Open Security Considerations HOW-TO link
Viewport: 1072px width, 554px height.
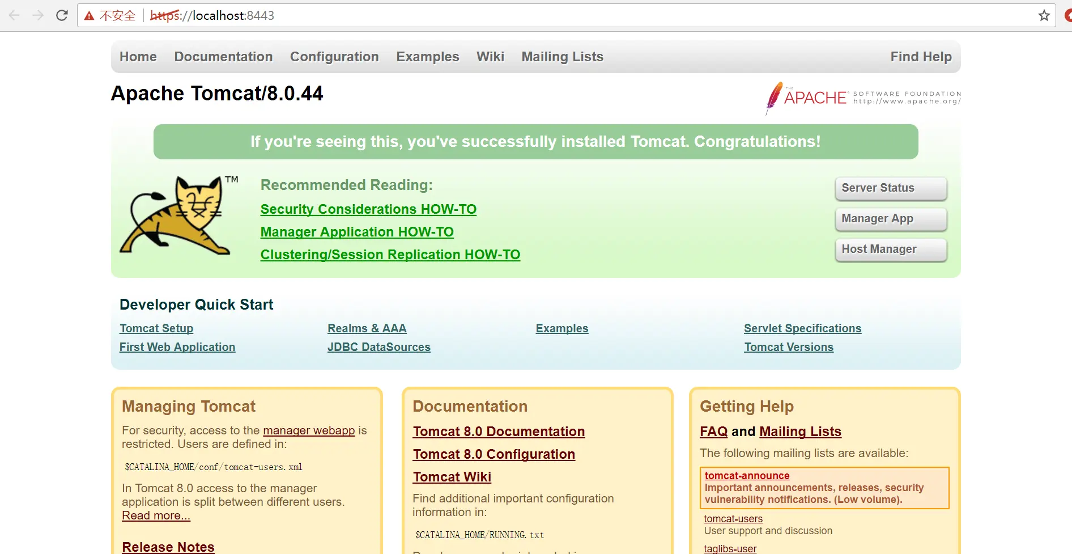coord(368,209)
